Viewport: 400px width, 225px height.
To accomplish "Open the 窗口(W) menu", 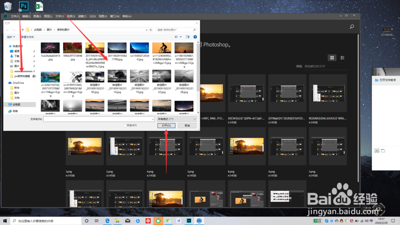I will (x=115, y=16).
